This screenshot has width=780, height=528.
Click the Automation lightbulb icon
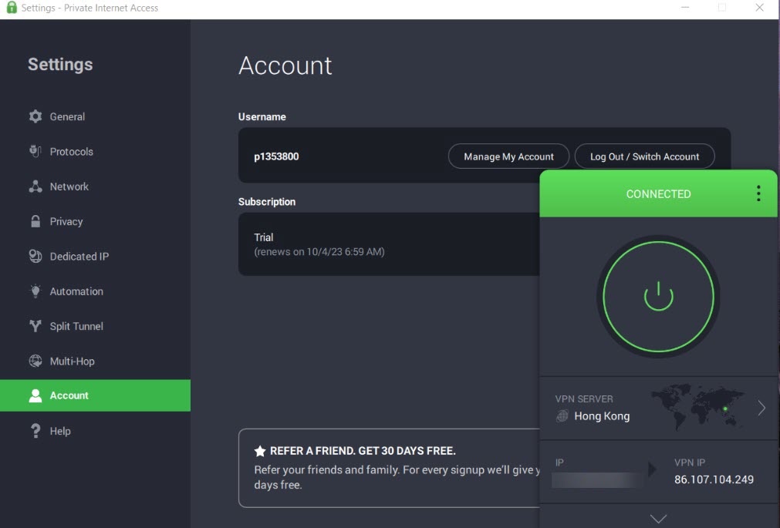(x=35, y=291)
